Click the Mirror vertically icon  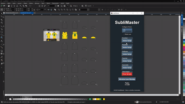coord(51,10)
